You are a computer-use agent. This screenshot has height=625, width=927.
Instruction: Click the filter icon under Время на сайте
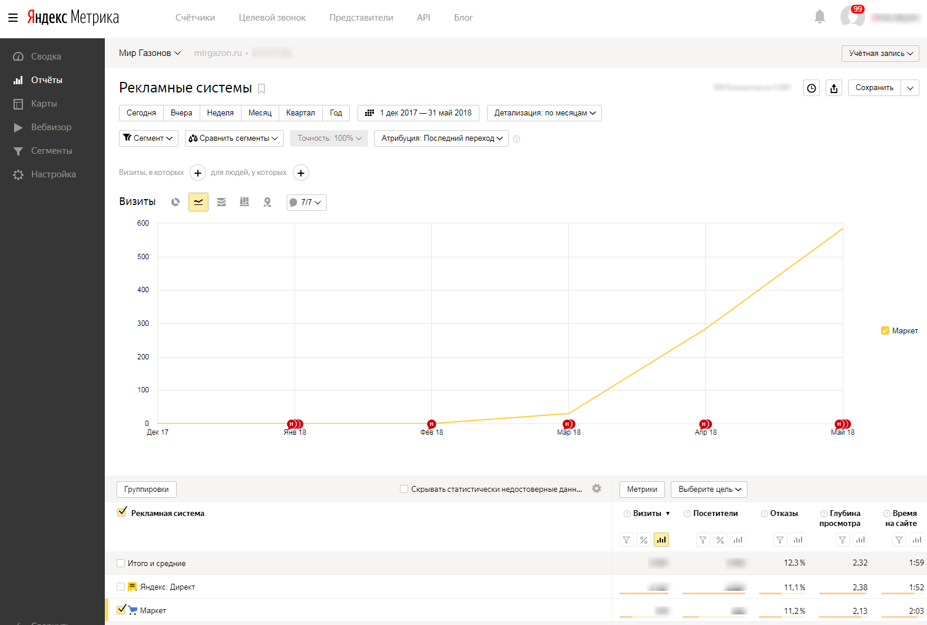(x=899, y=540)
